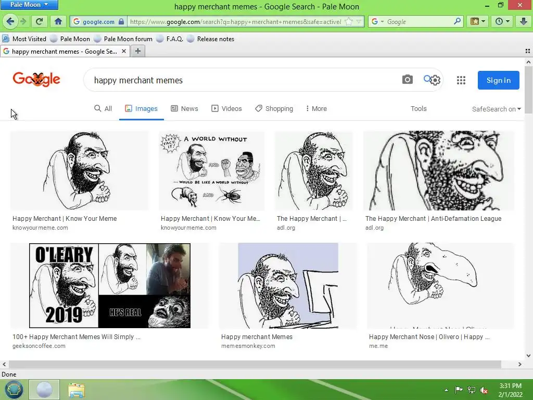Image resolution: width=533 pixels, height=400 pixels.
Task: Open the Anti-Defamation League result link
Action: [433, 219]
